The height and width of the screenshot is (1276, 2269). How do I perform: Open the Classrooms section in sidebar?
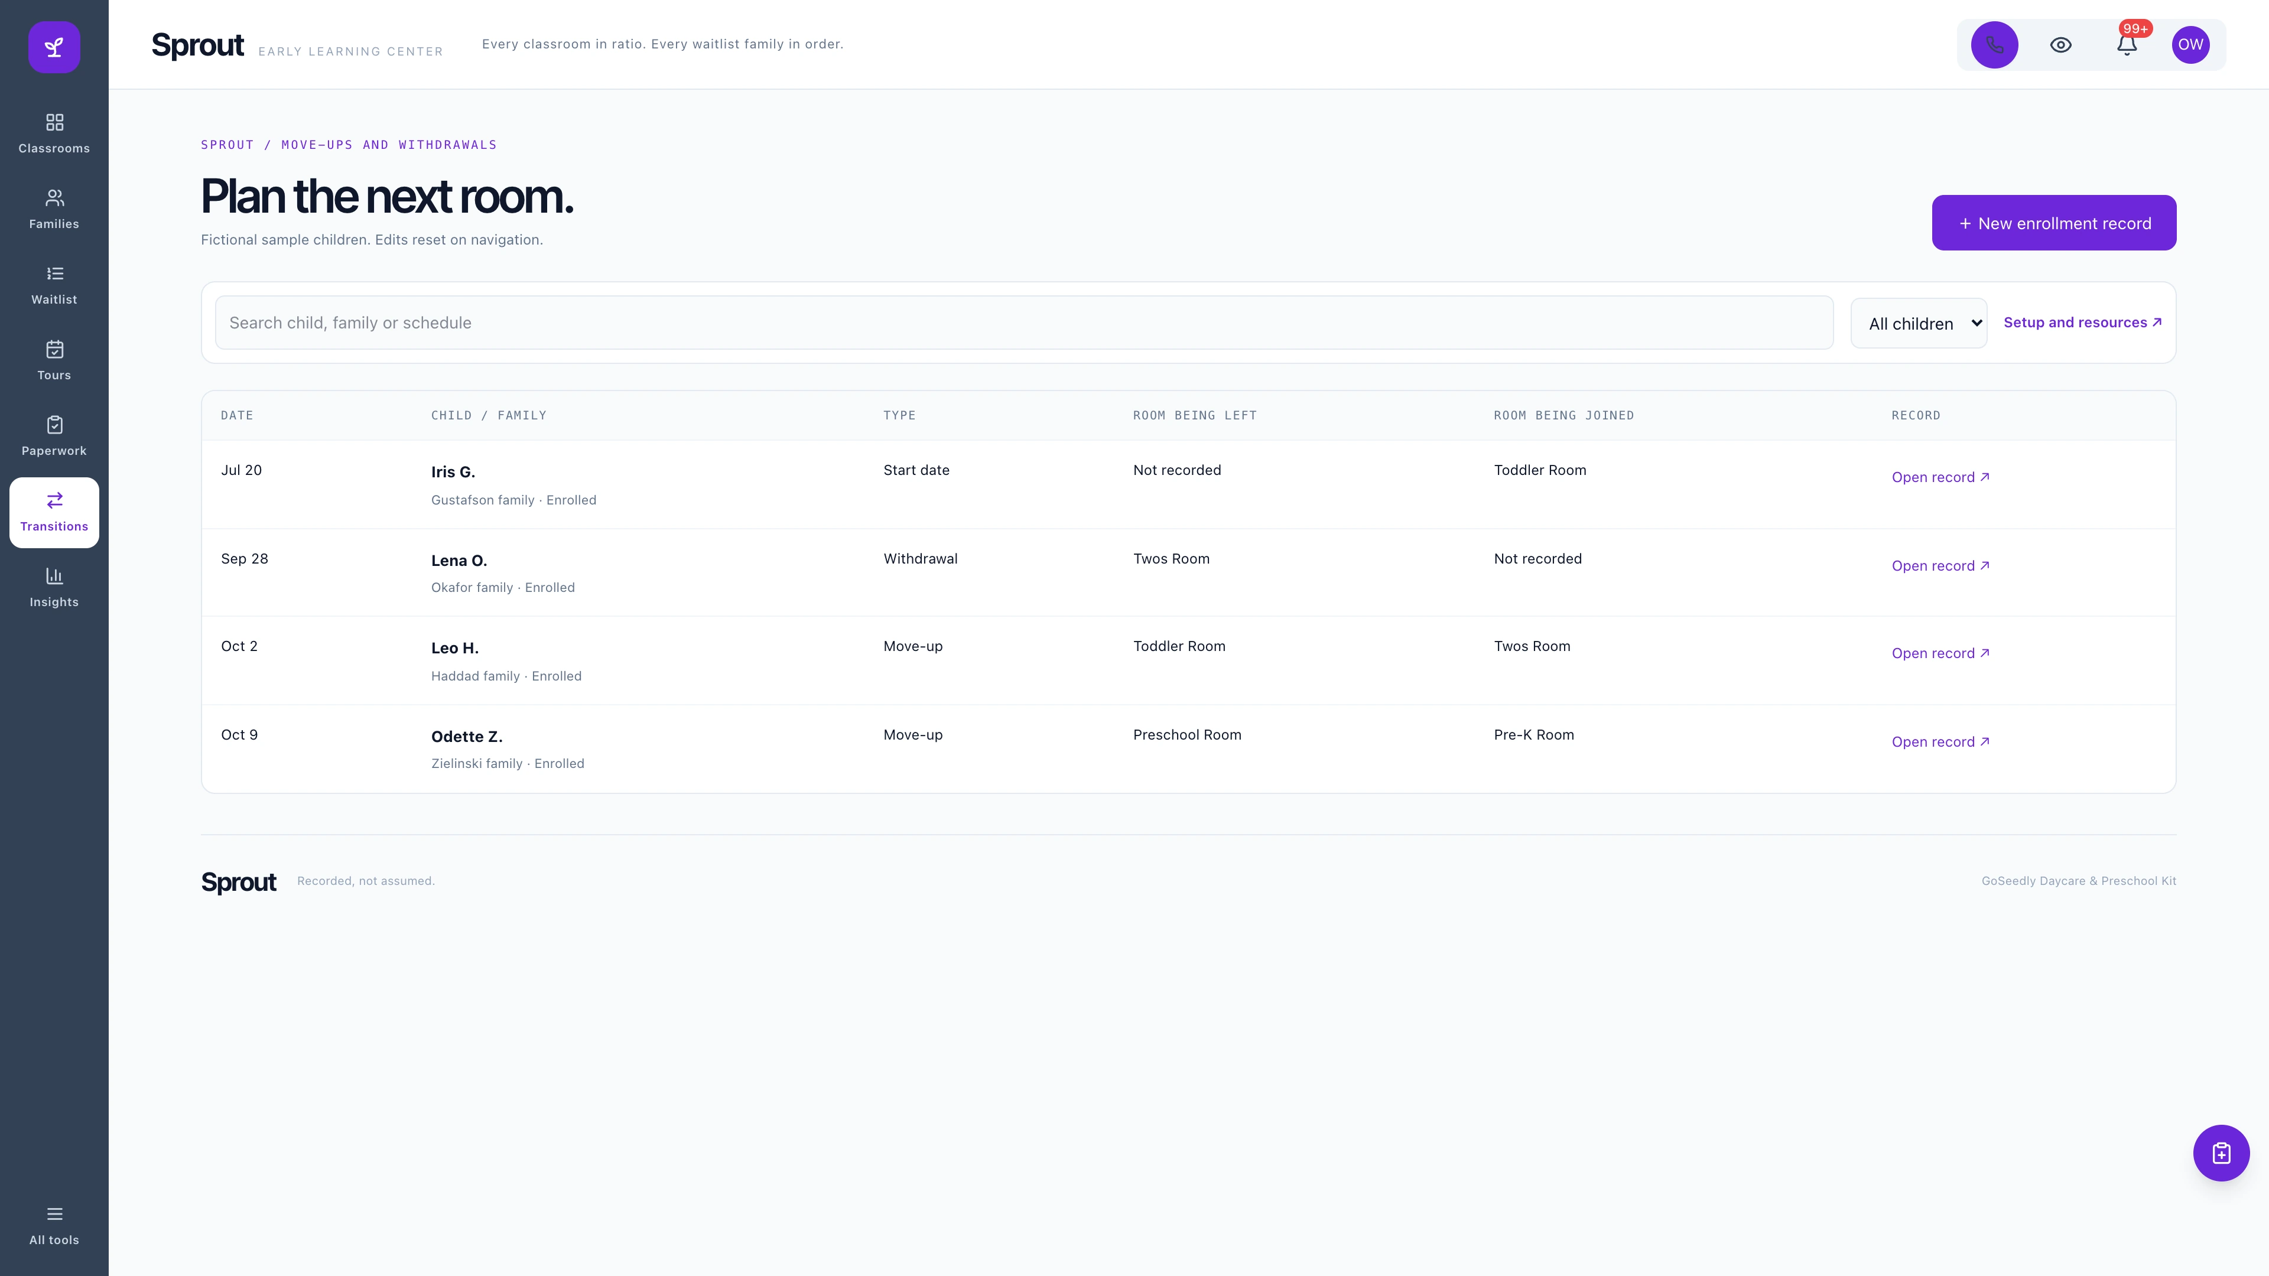(x=54, y=134)
